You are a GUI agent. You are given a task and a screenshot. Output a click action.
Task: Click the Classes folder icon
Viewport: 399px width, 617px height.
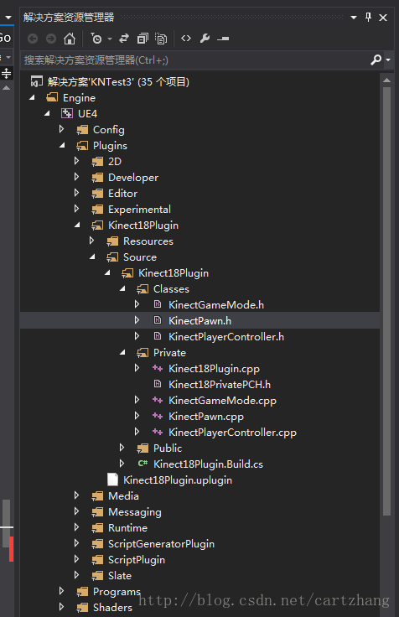[x=142, y=289]
